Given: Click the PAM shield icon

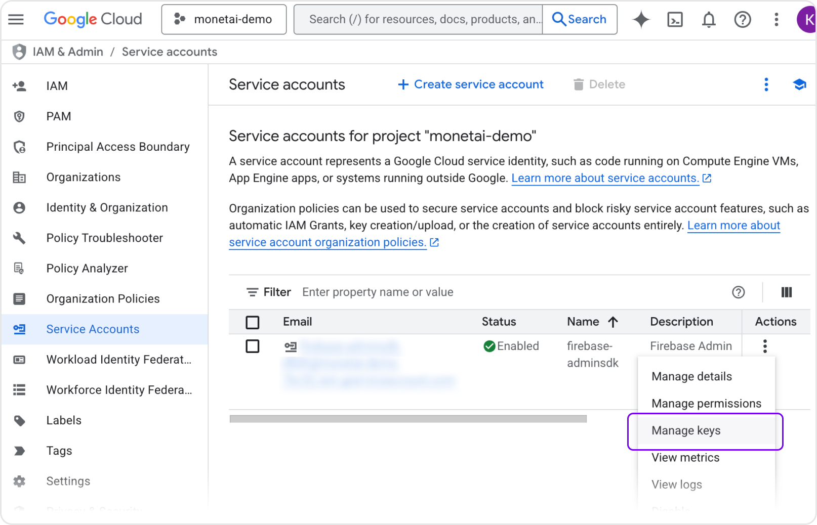Looking at the screenshot, I should 19,116.
